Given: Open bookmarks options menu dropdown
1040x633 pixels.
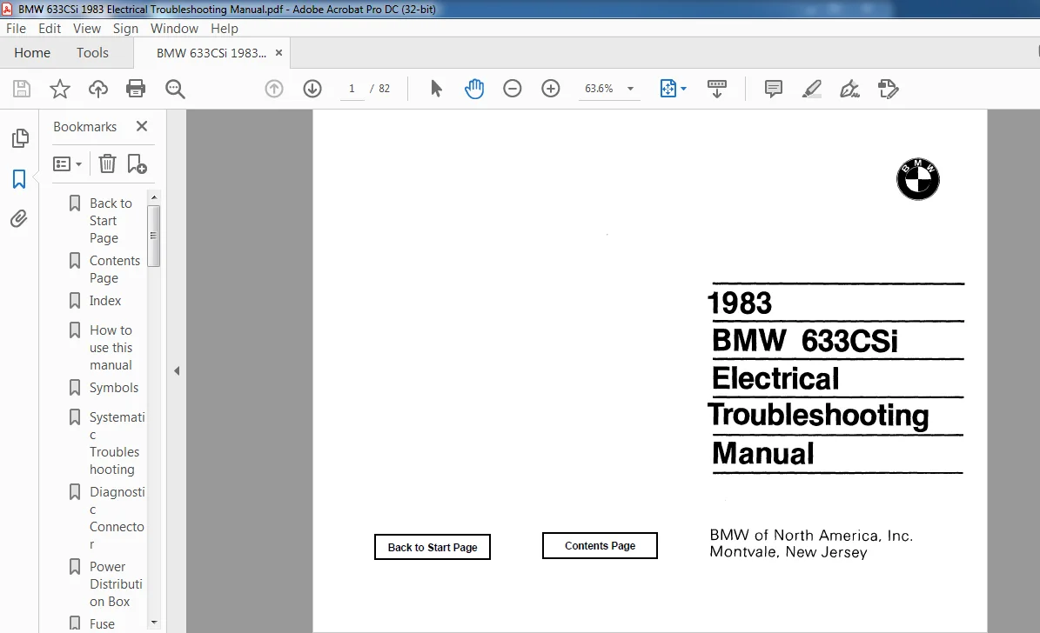Looking at the screenshot, I should (x=68, y=163).
